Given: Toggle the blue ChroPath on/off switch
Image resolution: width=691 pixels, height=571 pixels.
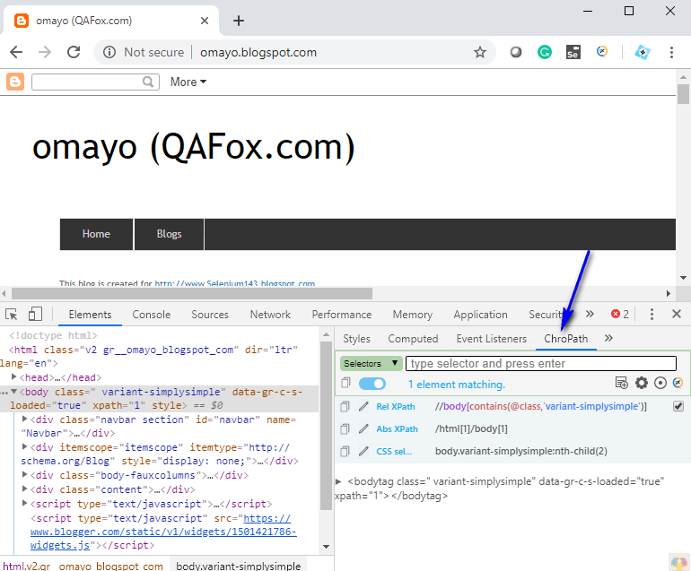Looking at the screenshot, I should coord(372,384).
